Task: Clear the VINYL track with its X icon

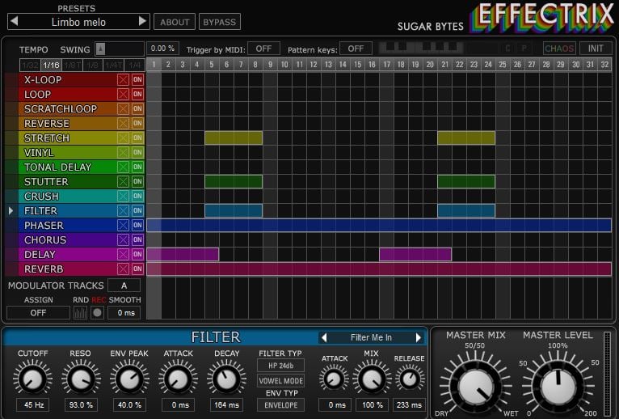Action: pyautogui.click(x=123, y=153)
